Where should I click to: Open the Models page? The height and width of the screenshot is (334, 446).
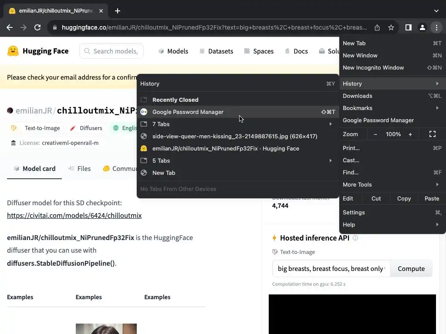[x=173, y=51]
